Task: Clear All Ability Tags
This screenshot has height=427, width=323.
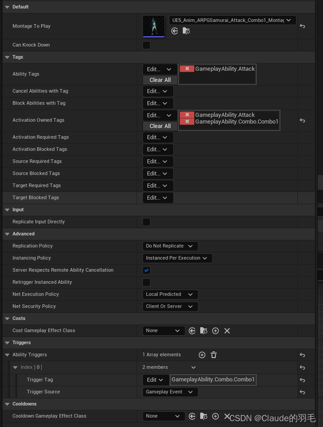Action: tap(160, 80)
